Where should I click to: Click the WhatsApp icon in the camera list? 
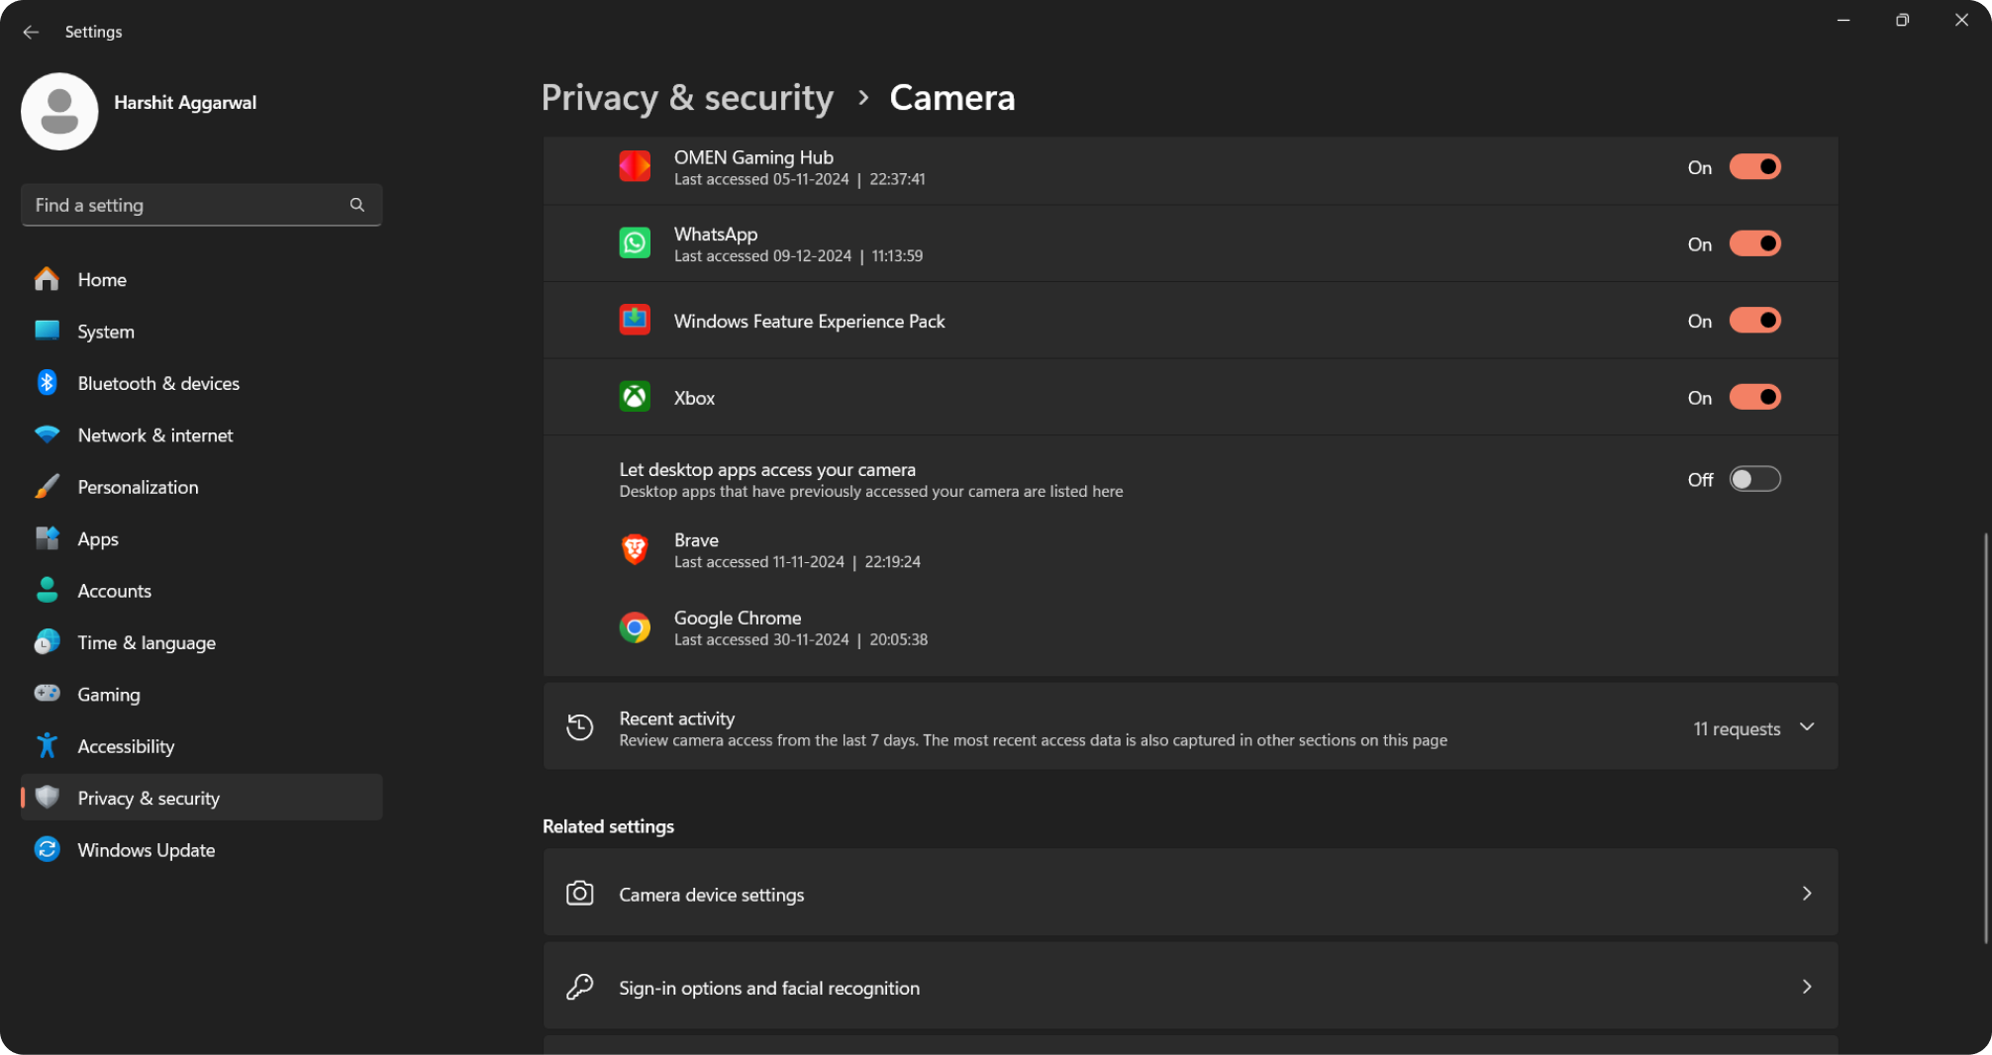tap(635, 242)
